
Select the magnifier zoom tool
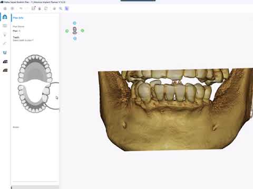coord(61,8)
